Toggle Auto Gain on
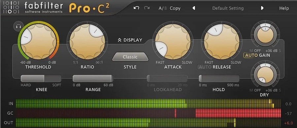Image resolution: width=297 pixels, height=128 pixels. (251, 55)
